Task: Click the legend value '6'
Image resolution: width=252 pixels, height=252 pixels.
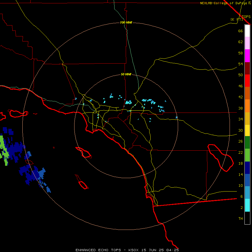Action: click(241, 197)
